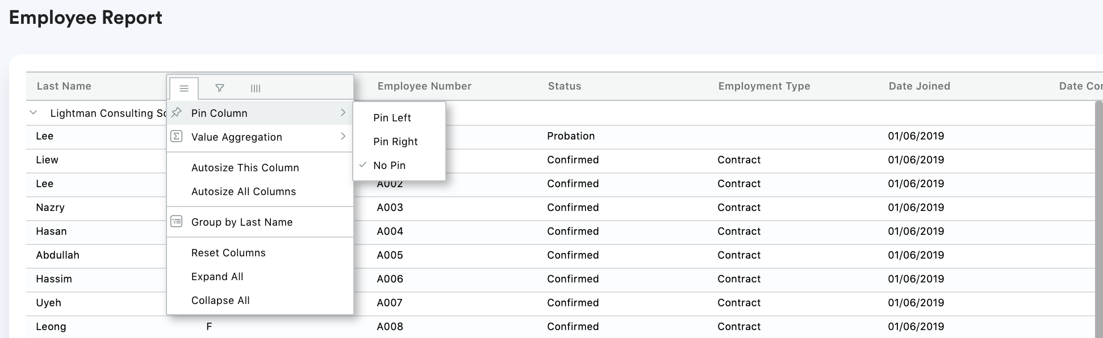Choose the checked No Pin option
Screen dimensions: 1103x338
coord(399,166)
